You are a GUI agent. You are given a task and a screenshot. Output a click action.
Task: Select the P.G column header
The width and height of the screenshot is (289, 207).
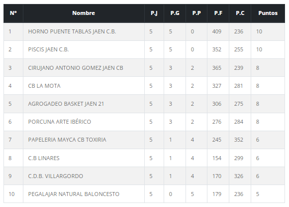coord(175,13)
